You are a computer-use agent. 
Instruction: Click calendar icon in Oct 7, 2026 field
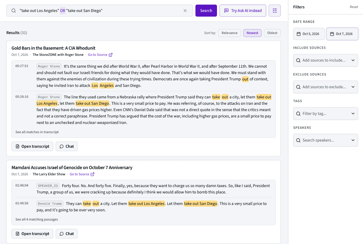coord(332,34)
